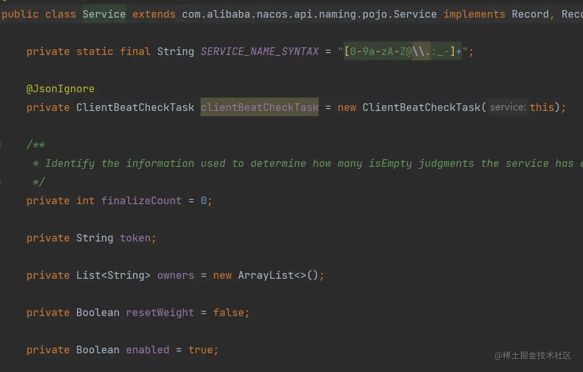Click the 'int' type keyword
Image resolution: width=583 pixels, height=372 pixels.
pyautogui.click(x=86, y=201)
